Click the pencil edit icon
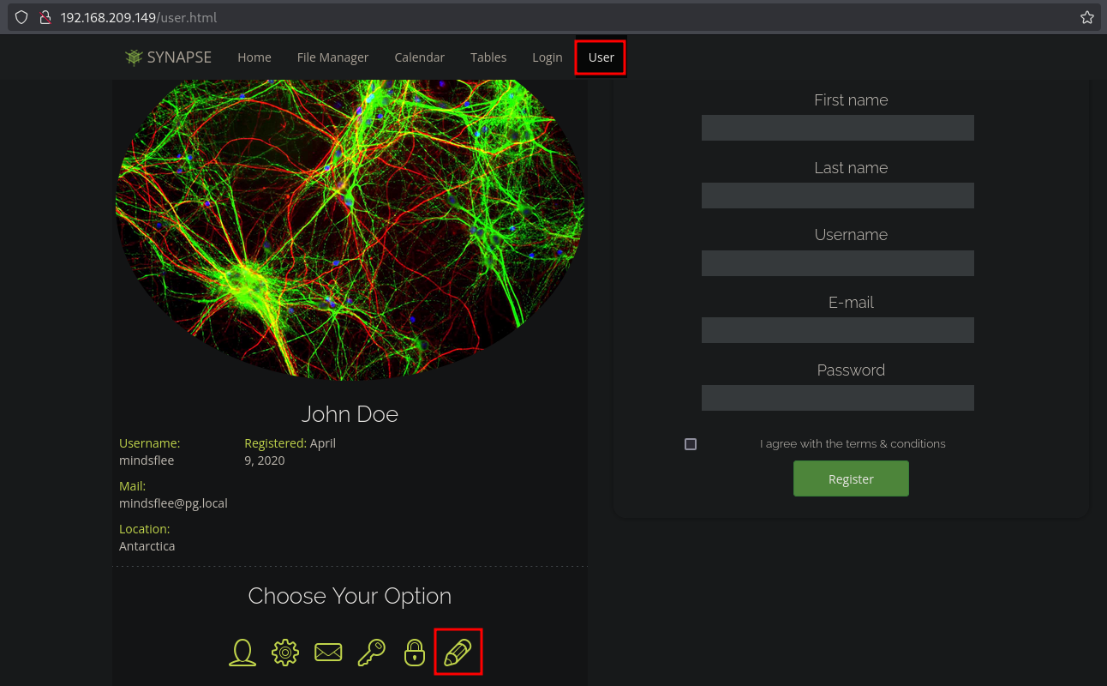This screenshot has width=1107, height=686. pyautogui.click(x=458, y=653)
